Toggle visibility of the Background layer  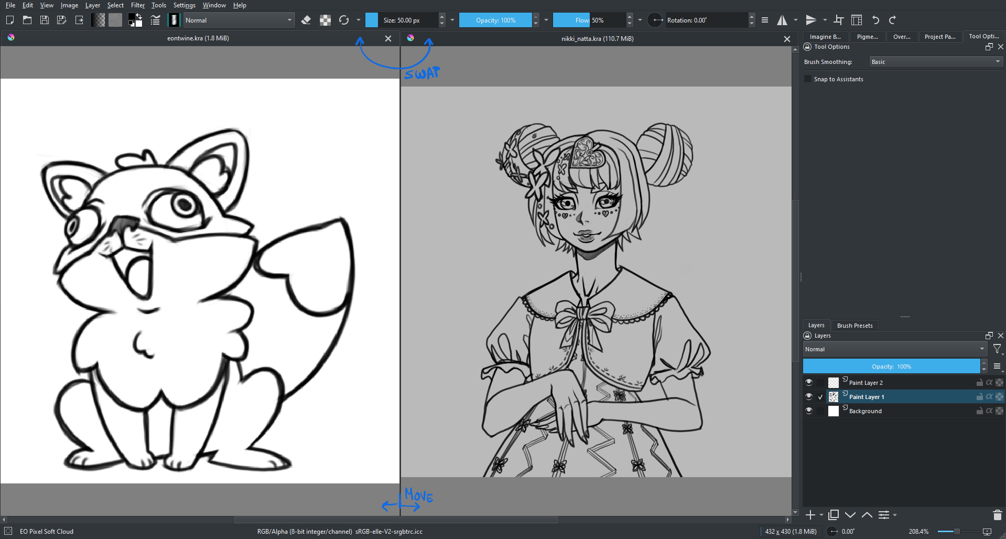pos(809,411)
